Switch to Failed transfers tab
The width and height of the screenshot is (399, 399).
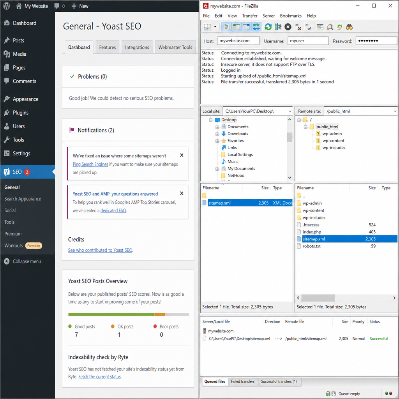pos(242,381)
